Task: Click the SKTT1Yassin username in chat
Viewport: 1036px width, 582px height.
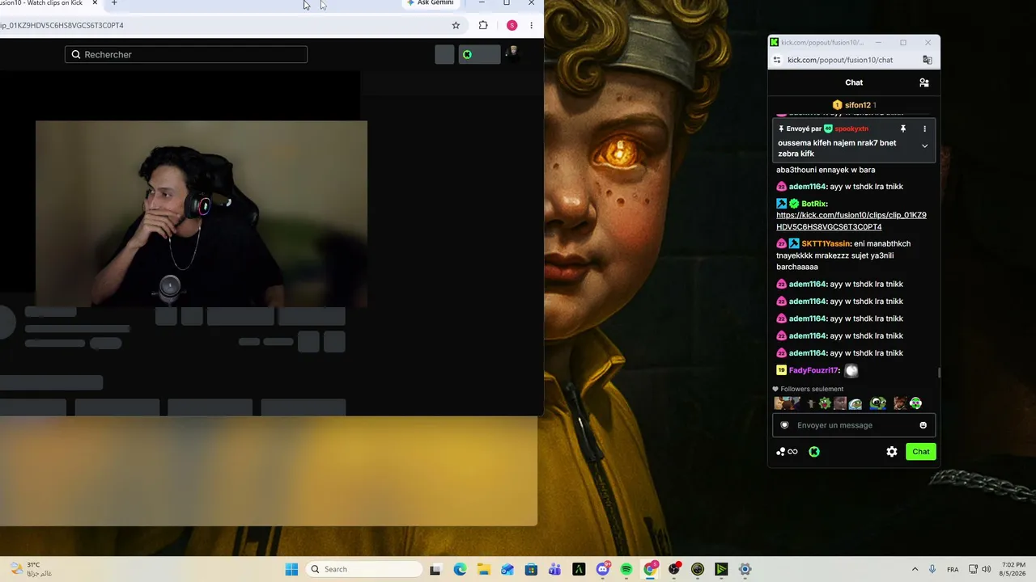Action: [x=826, y=243]
